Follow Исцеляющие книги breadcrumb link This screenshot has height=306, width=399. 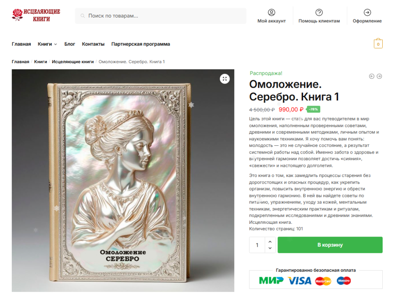pyautogui.click(x=73, y=62)
